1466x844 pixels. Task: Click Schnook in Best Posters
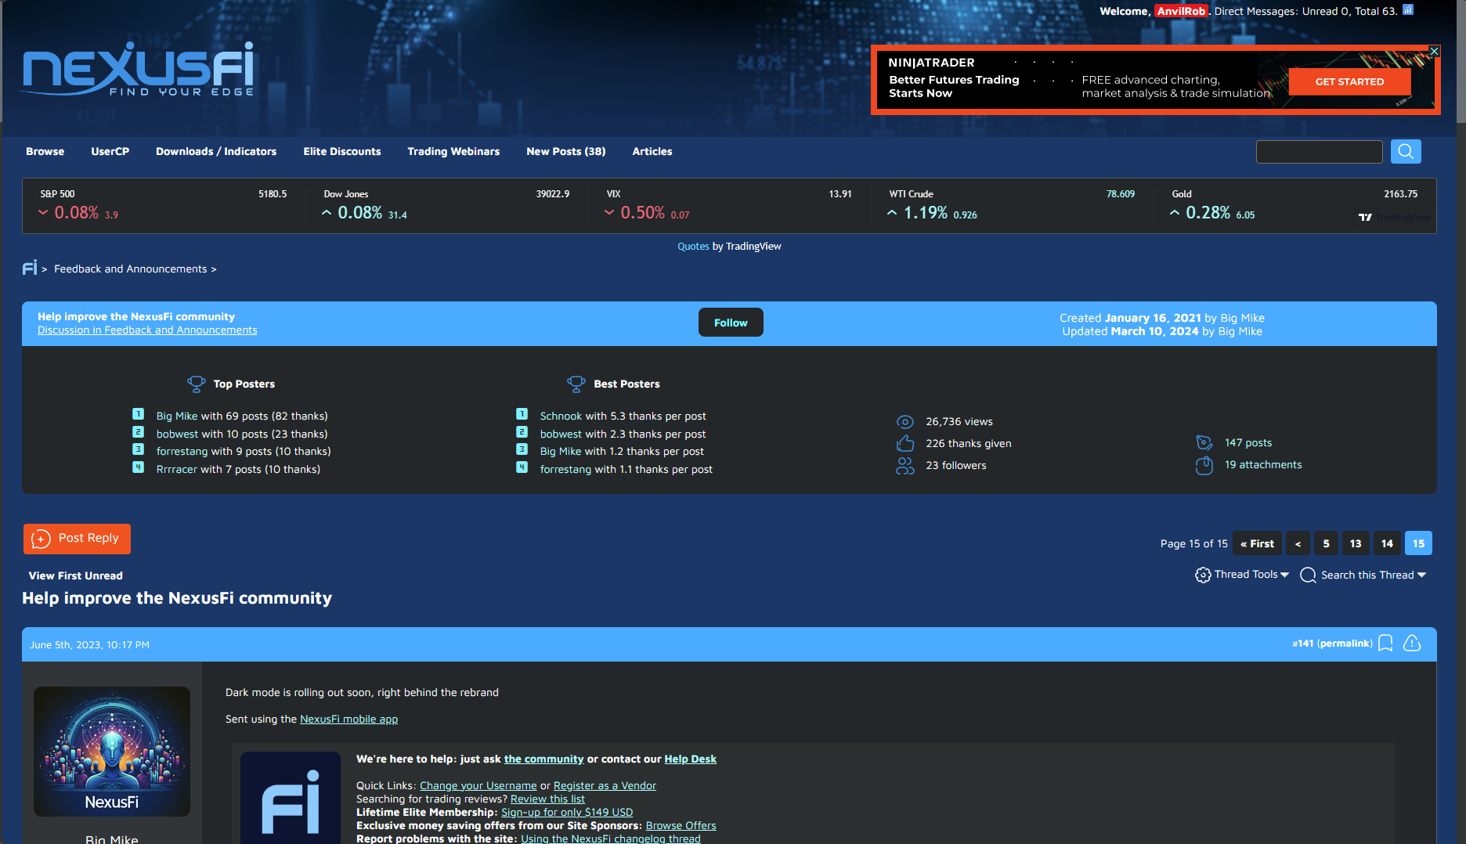(x=561, y=416)
